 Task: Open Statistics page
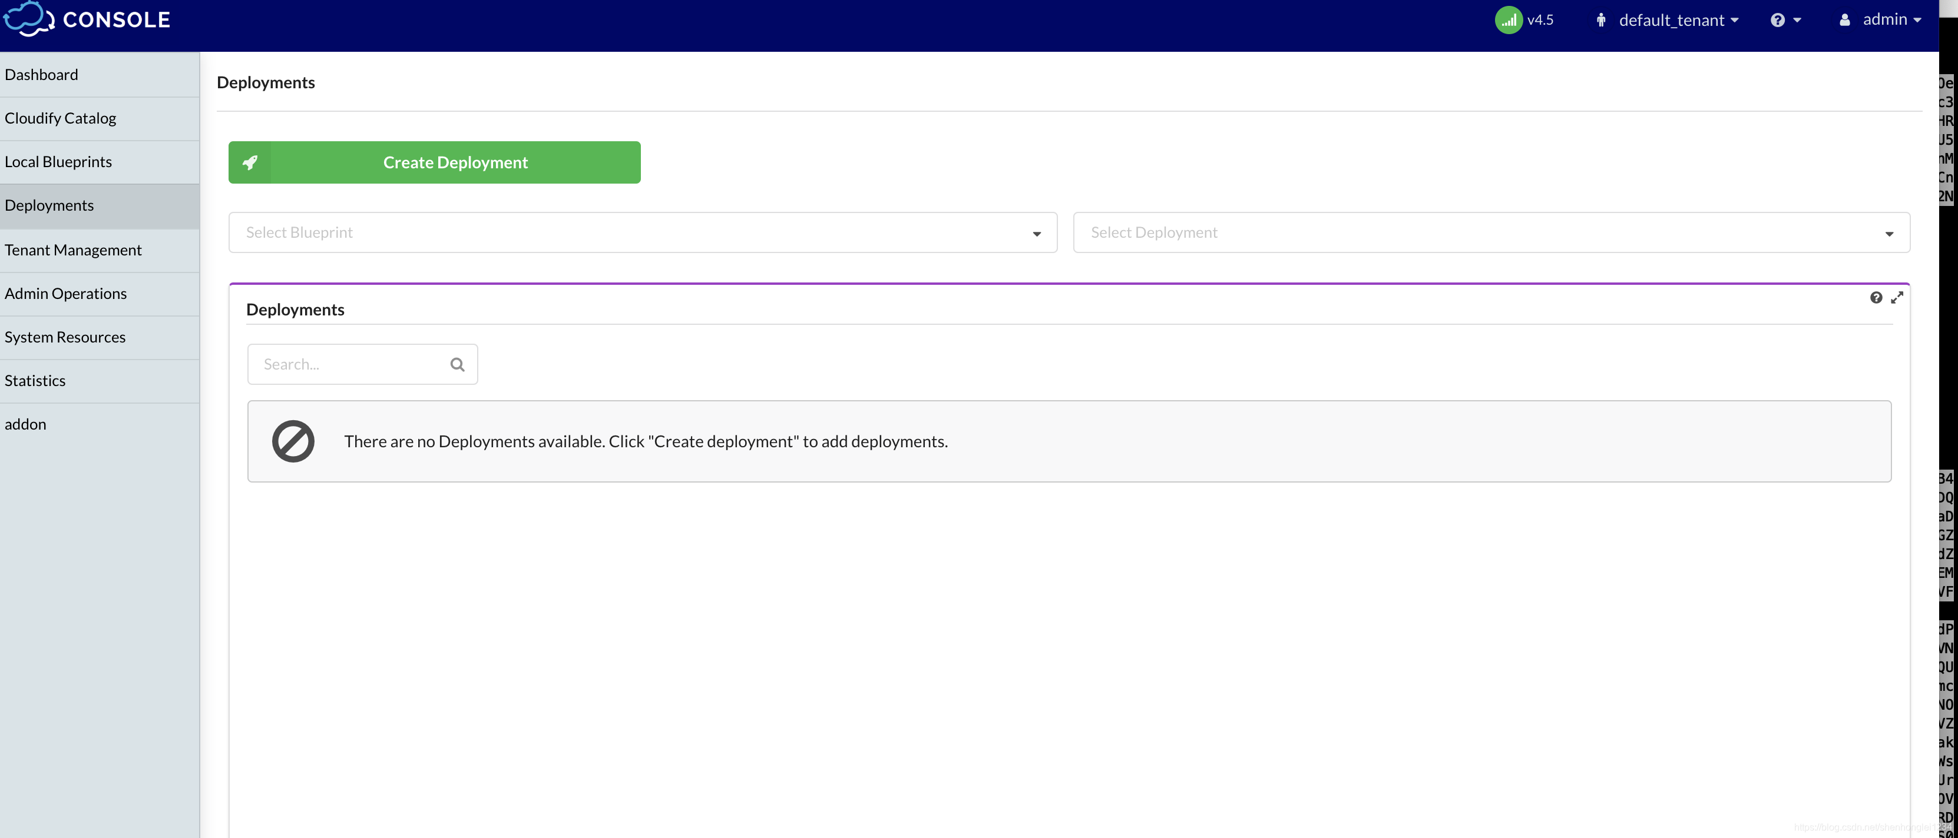click(x=100, y=381)
